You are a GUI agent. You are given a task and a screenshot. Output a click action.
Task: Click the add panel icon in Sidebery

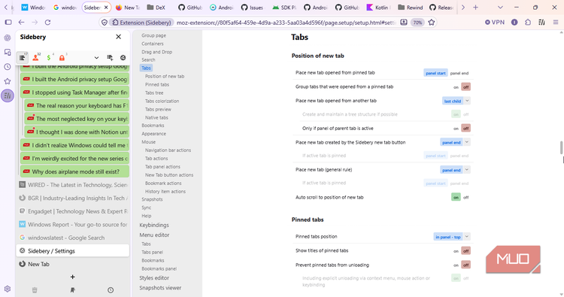110,58
